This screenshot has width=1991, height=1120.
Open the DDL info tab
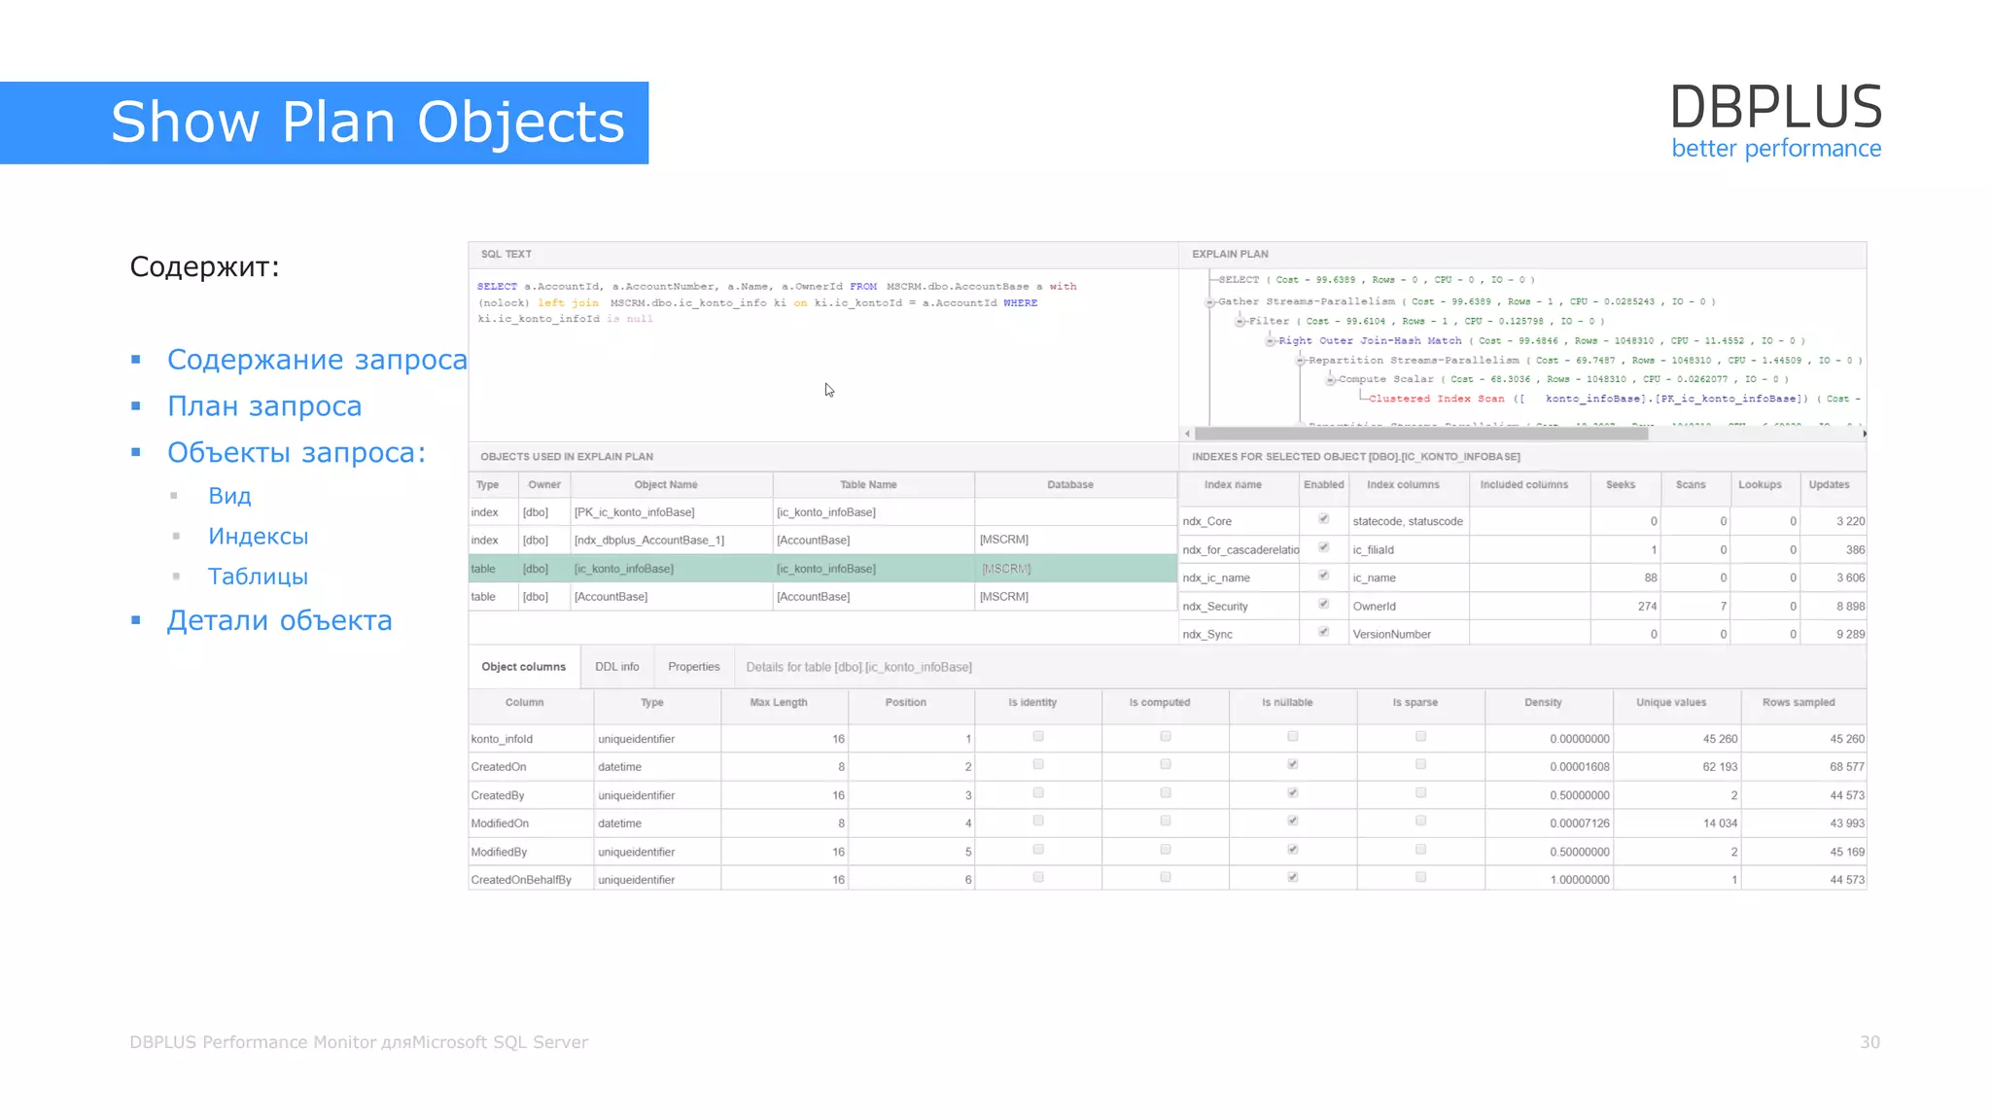coord(617,667)
